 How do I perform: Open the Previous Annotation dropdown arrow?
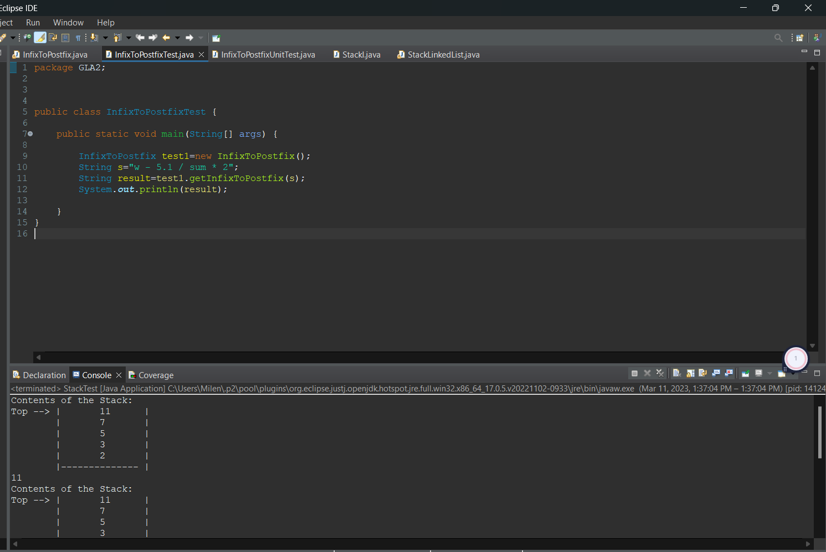tap(129, 38)
